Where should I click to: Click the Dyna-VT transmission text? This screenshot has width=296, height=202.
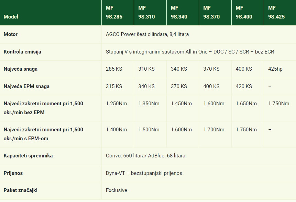click(x=144, y=173)
